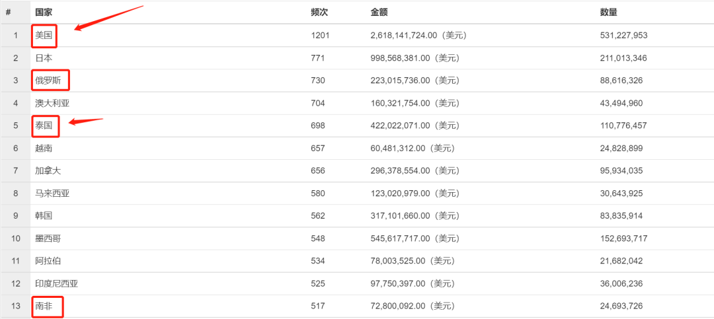
Task: Open the 马来西亚 entry
Action: pos(52,194)
